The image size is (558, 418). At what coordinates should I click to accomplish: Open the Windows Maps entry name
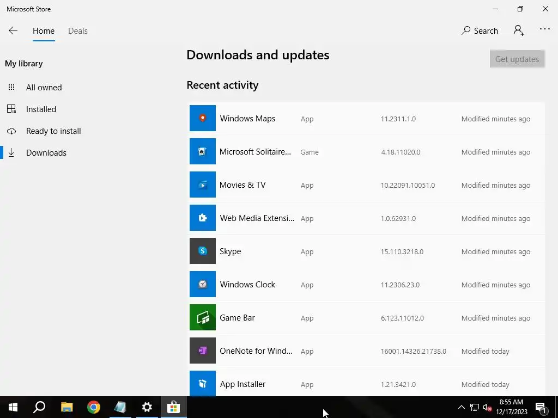(x=247, y=118)
